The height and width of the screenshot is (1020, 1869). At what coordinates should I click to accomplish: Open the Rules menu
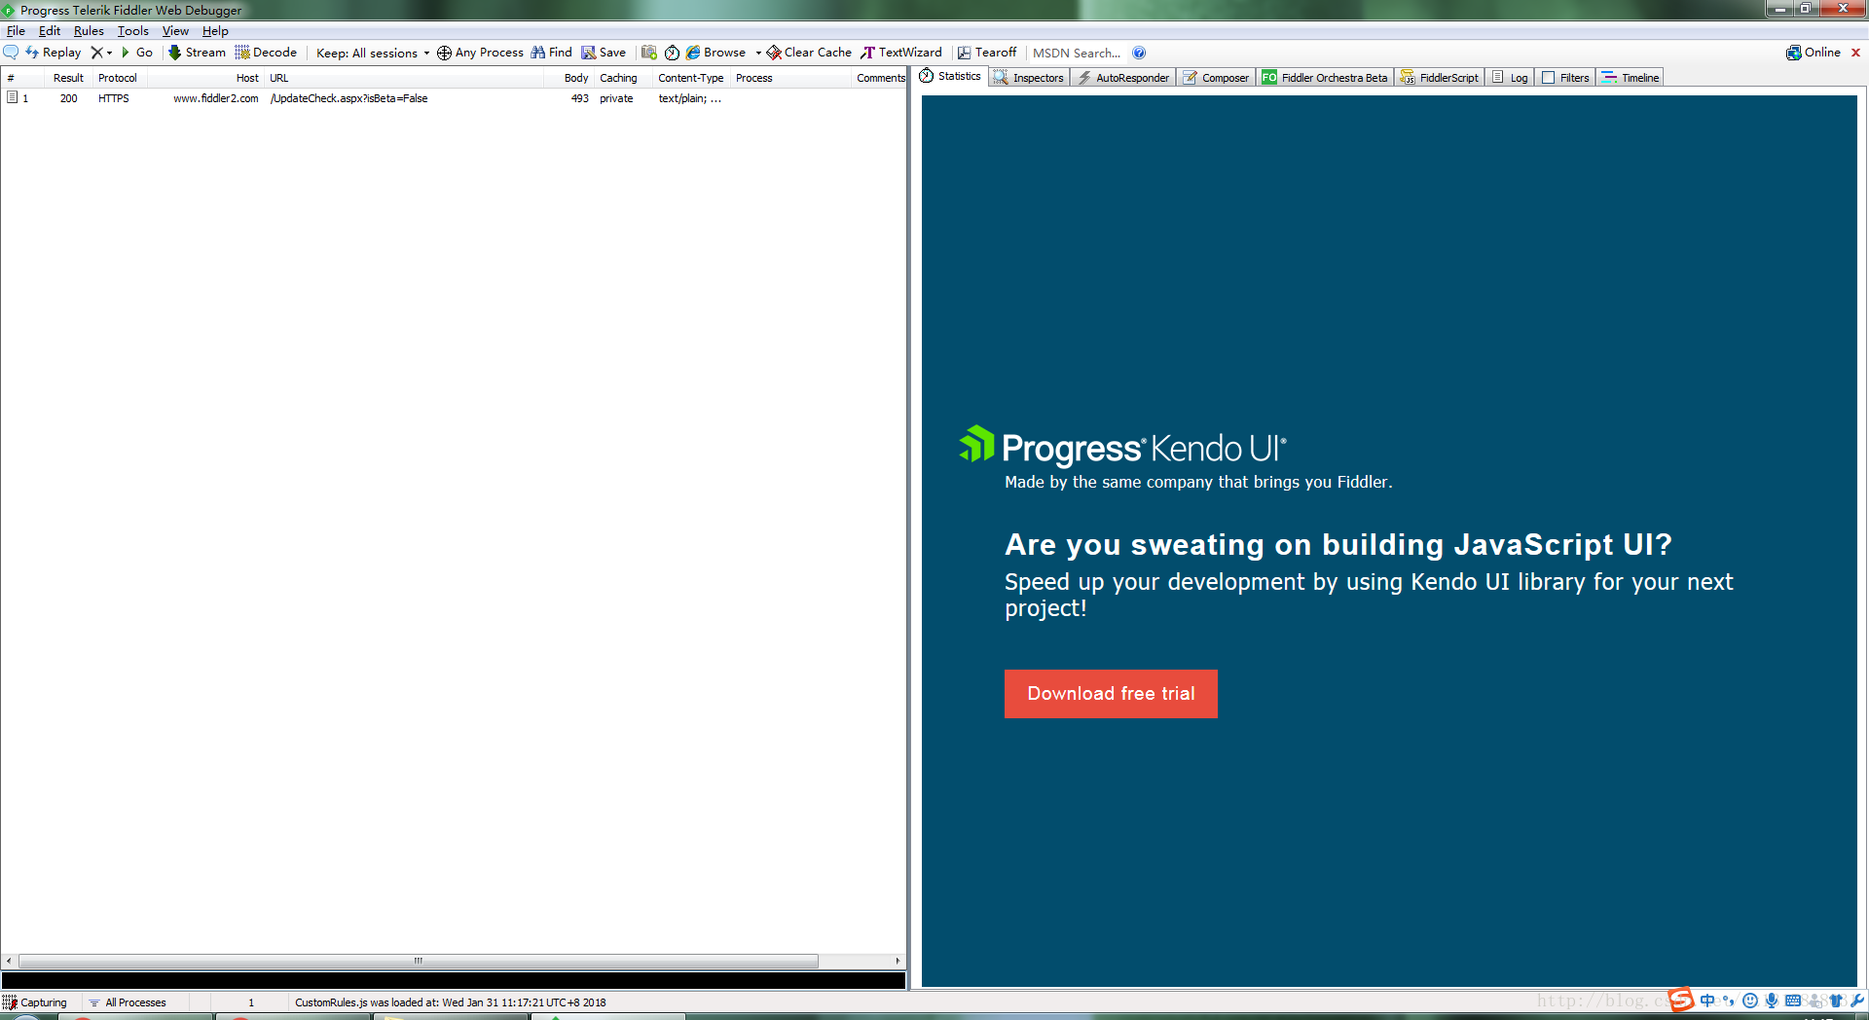89,31
